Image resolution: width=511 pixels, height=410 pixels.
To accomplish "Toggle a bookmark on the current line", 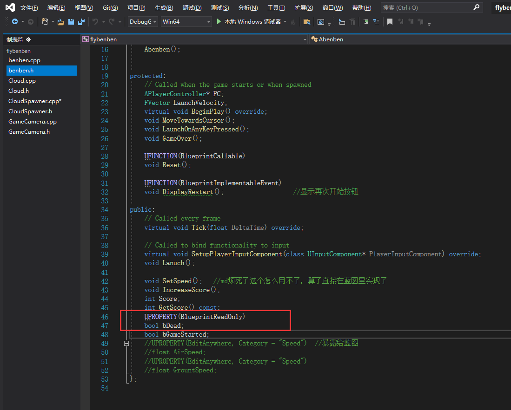I will click(390, 22).
